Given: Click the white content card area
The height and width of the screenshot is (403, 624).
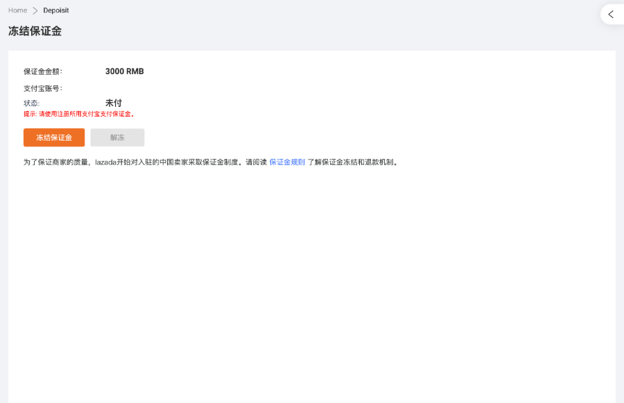Looking at the screenshot, I should click(x=312, y=277).
